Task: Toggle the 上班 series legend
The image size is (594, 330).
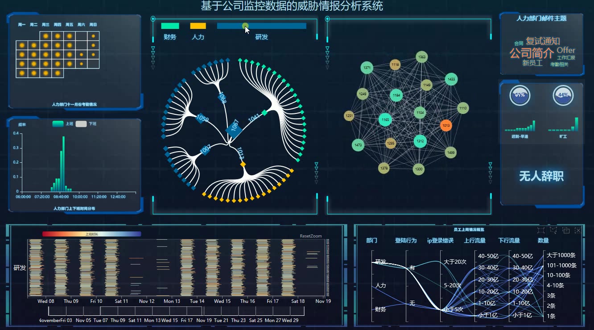Action: pos(58,124)
